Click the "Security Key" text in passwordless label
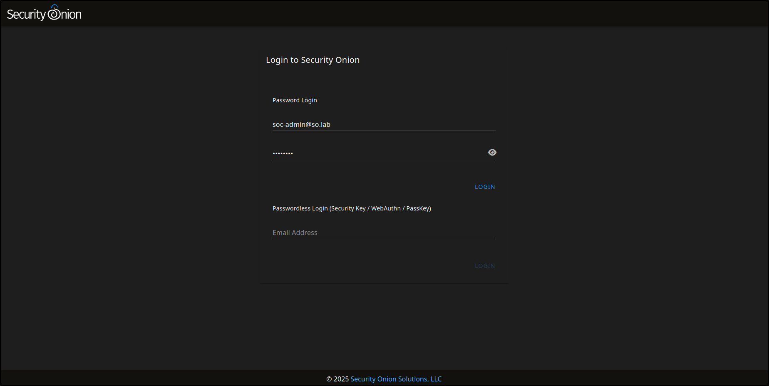Screen dimensions: 769x386 pos(348,208)
